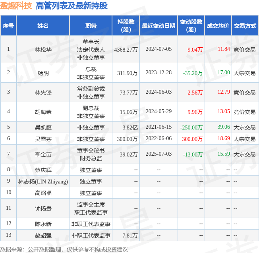259x253 pixels.
Task: Click 林松华's 竞价交易 trade method cell
Action: click(x=244, y=50)
